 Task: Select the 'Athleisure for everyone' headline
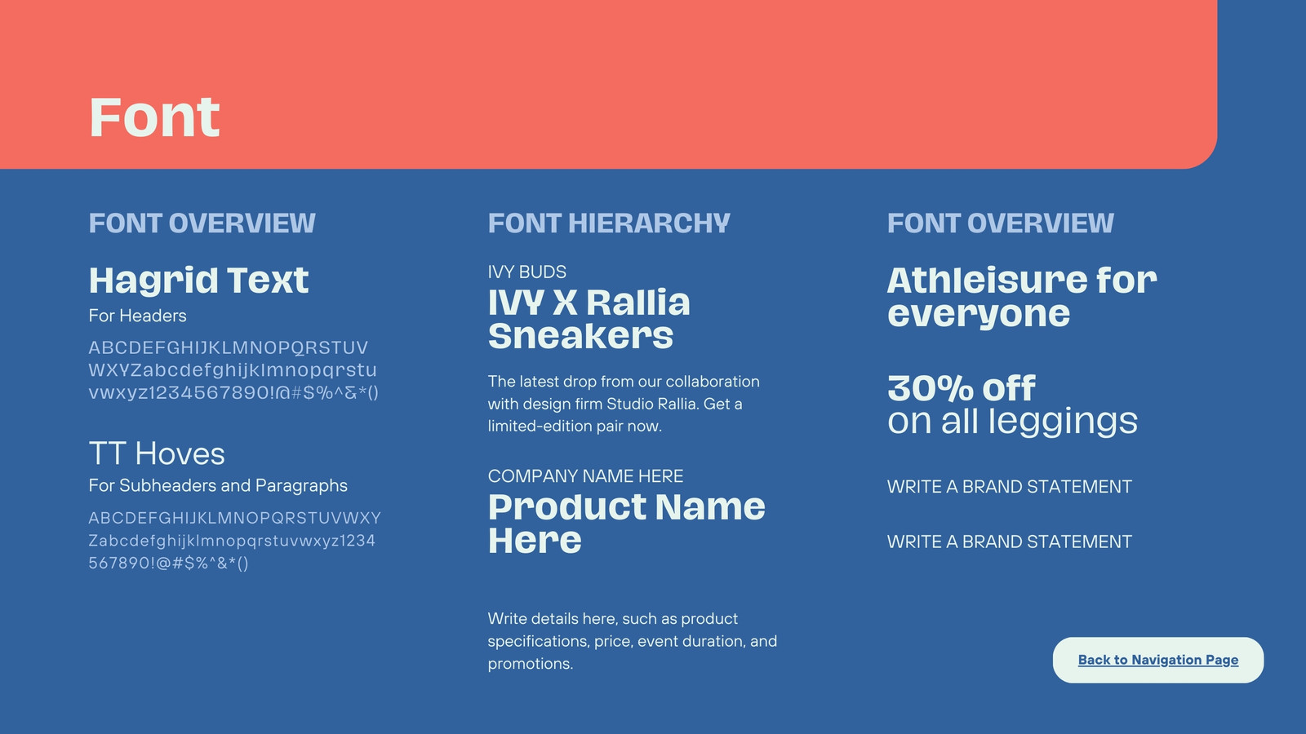click(1022, 297)
